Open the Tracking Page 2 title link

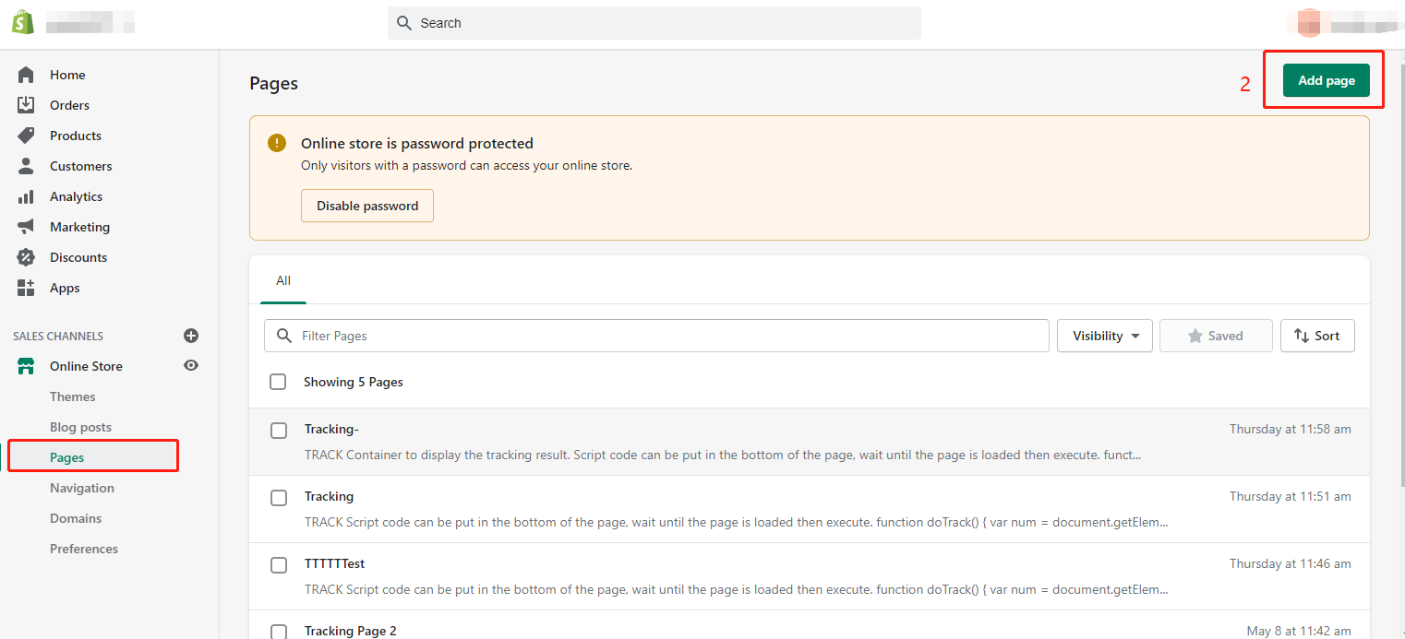click(351, 631)
